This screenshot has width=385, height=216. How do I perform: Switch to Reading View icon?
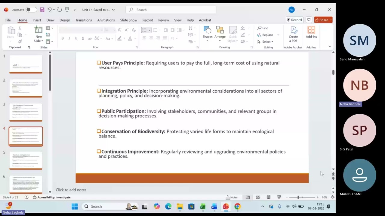268,197
